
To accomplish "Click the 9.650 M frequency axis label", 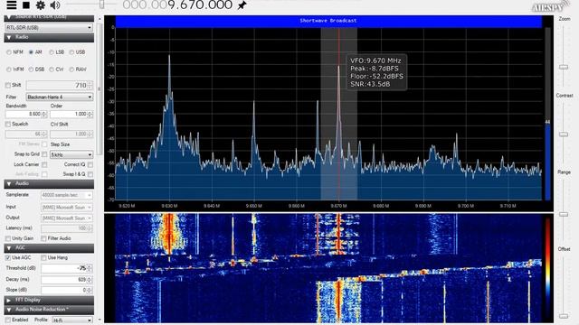I will pyautogui.click(x=253, y=206).
